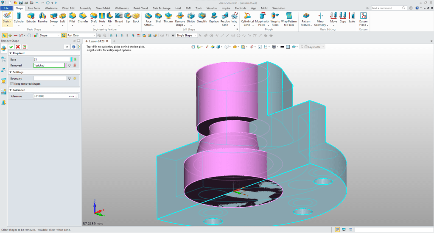This screenshot has width=434, height=233.
Task: Collapse the Tolerance section
Action: click(x=10, y=90)
